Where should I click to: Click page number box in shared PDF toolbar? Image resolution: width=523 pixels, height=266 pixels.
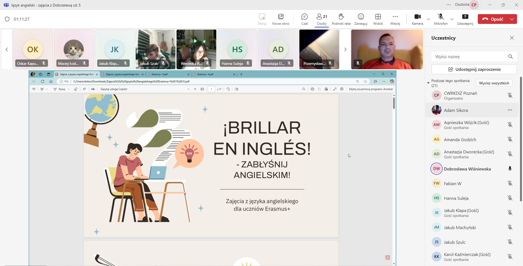coord(211,89)
